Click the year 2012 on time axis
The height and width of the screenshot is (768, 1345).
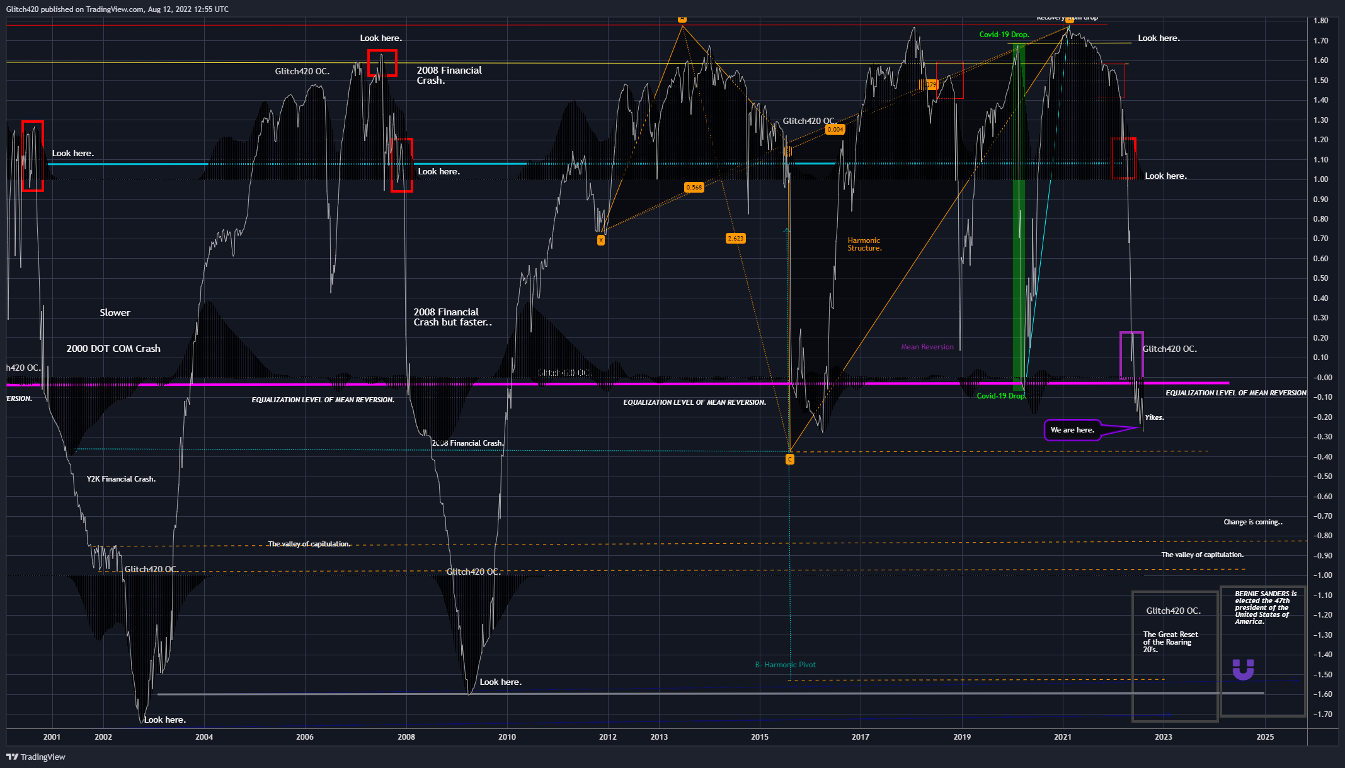(x=608, y=737)
